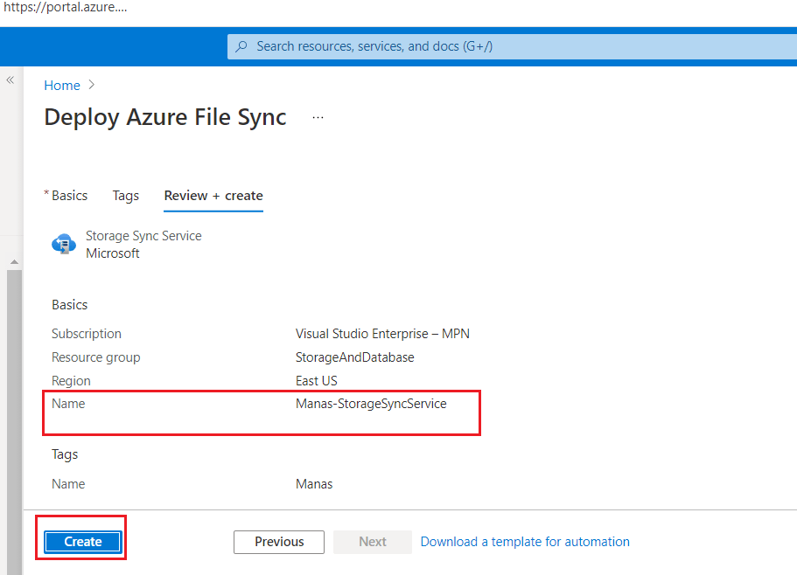Click the Manas-StorageSyncService name value
The height and width of the screenshot is (575, 797).
(x=371, y=404)
